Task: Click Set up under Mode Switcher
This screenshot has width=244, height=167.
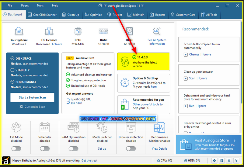Action: click(x=102, y=149)
